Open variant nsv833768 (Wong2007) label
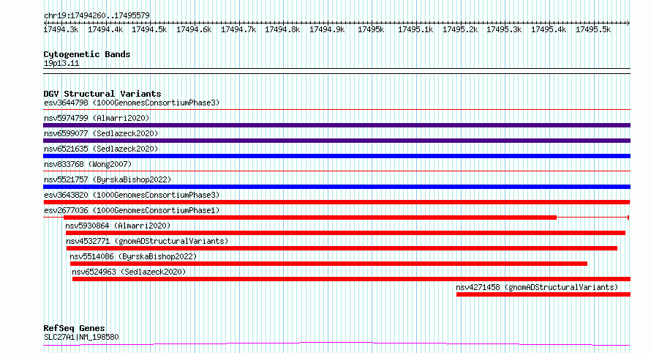The image size is (651, 353). point(88,164)
